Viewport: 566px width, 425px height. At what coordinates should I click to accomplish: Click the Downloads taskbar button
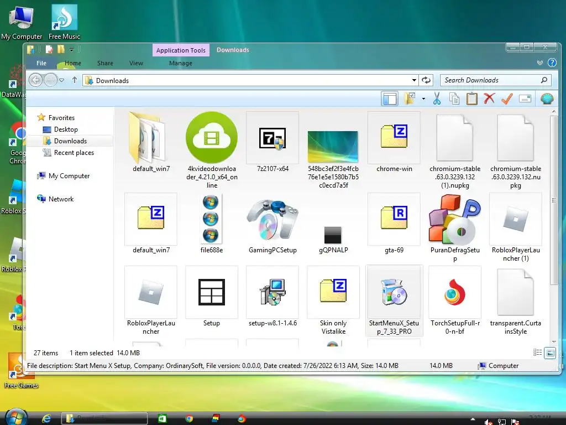coord(104,418)
